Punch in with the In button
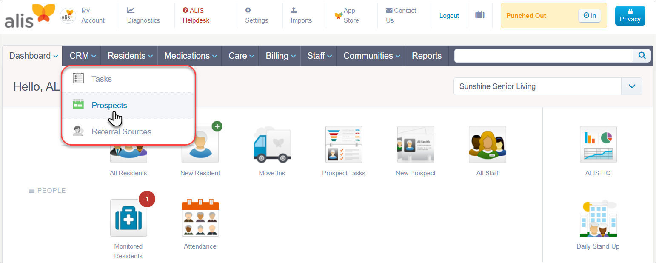This screenshot has width=656, height=263. point(590,15)
